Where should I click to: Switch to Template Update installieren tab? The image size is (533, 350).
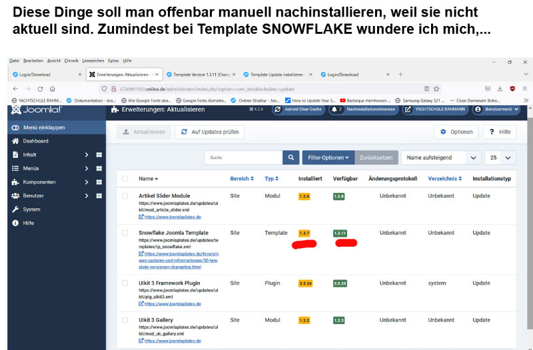276,75
